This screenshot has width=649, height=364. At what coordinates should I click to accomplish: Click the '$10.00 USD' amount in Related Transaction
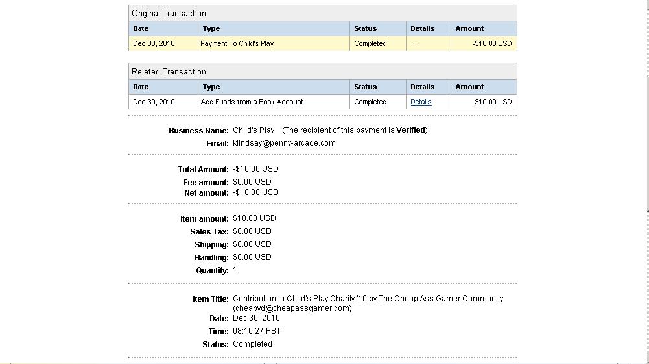click(x=493, y=102)
